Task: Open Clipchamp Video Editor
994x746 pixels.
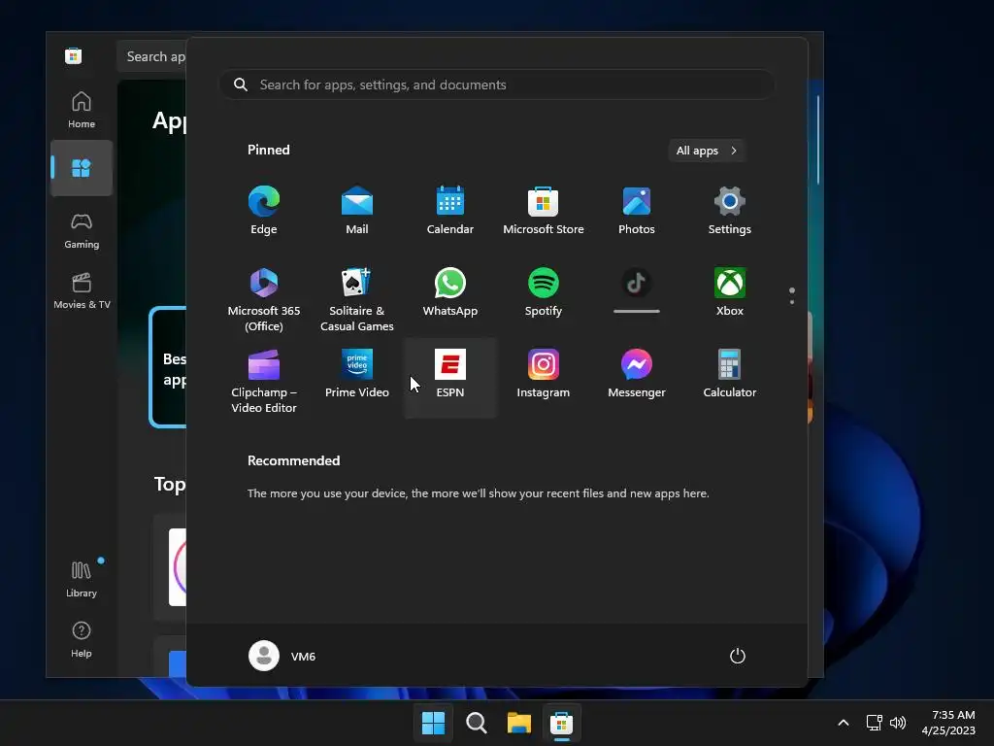Action: (x=264, y=381)
